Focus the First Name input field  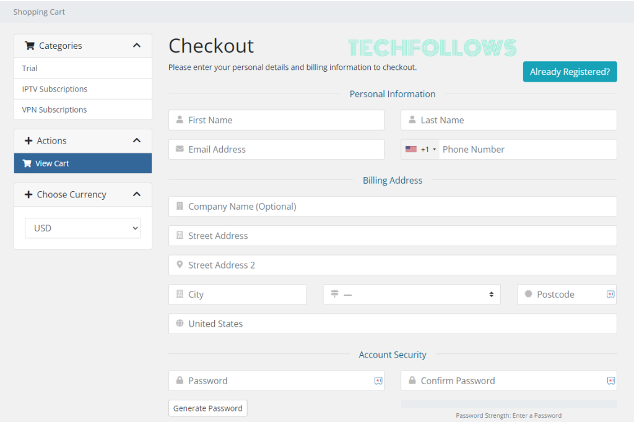click(x=276, y=120)
